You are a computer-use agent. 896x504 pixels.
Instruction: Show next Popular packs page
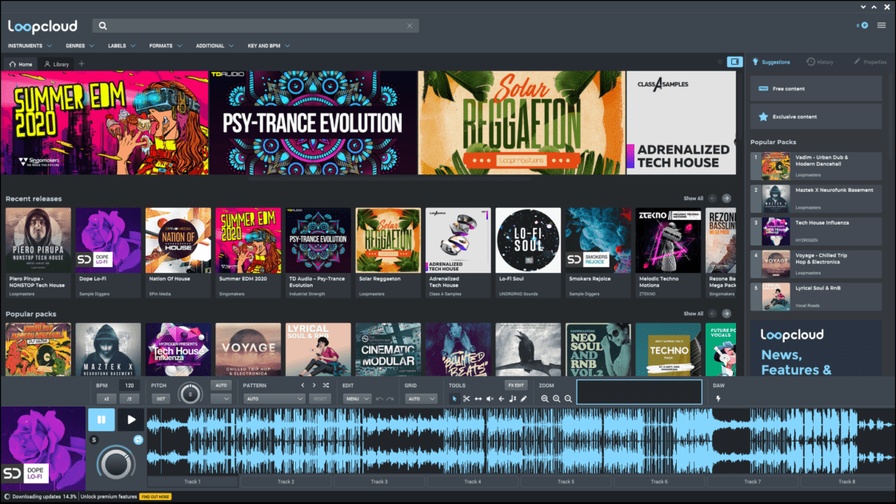[x=726, y=314]
